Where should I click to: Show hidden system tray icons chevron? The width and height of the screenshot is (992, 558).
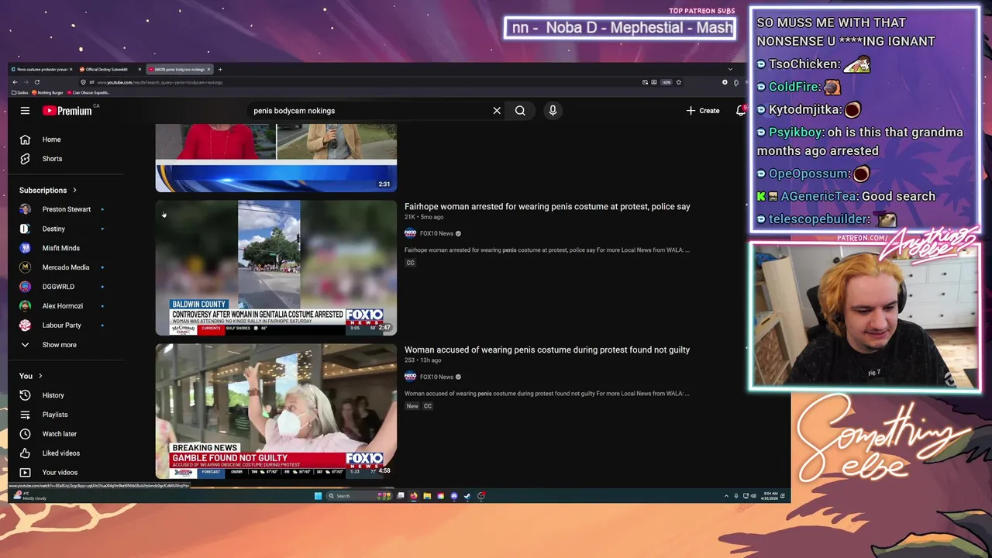coord(726,496)
